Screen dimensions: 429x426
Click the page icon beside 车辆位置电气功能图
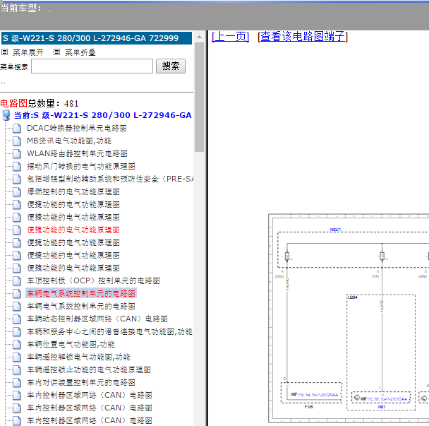pos(17,344)
